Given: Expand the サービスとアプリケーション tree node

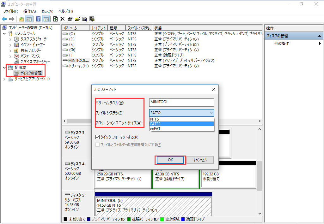Looking at the screenshot, I should (x=4, y=79).
